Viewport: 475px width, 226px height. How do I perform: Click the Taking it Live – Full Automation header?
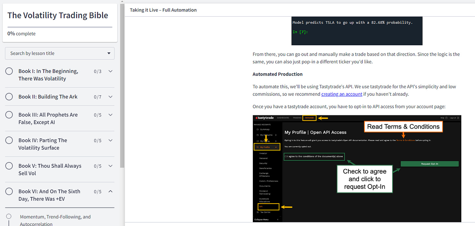(163, 10)
